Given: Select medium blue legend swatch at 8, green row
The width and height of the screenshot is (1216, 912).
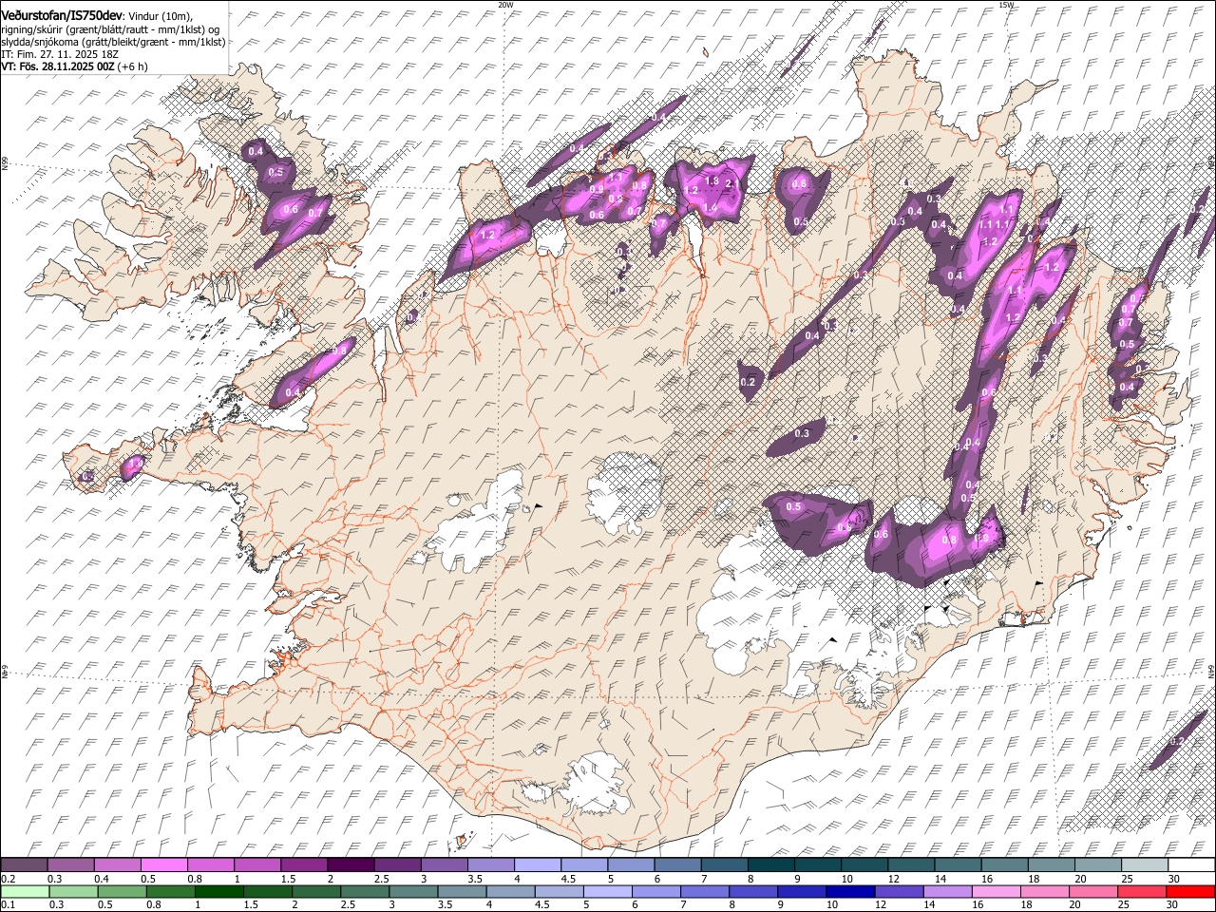Looking at the screenshot, I should coord(753,891).
